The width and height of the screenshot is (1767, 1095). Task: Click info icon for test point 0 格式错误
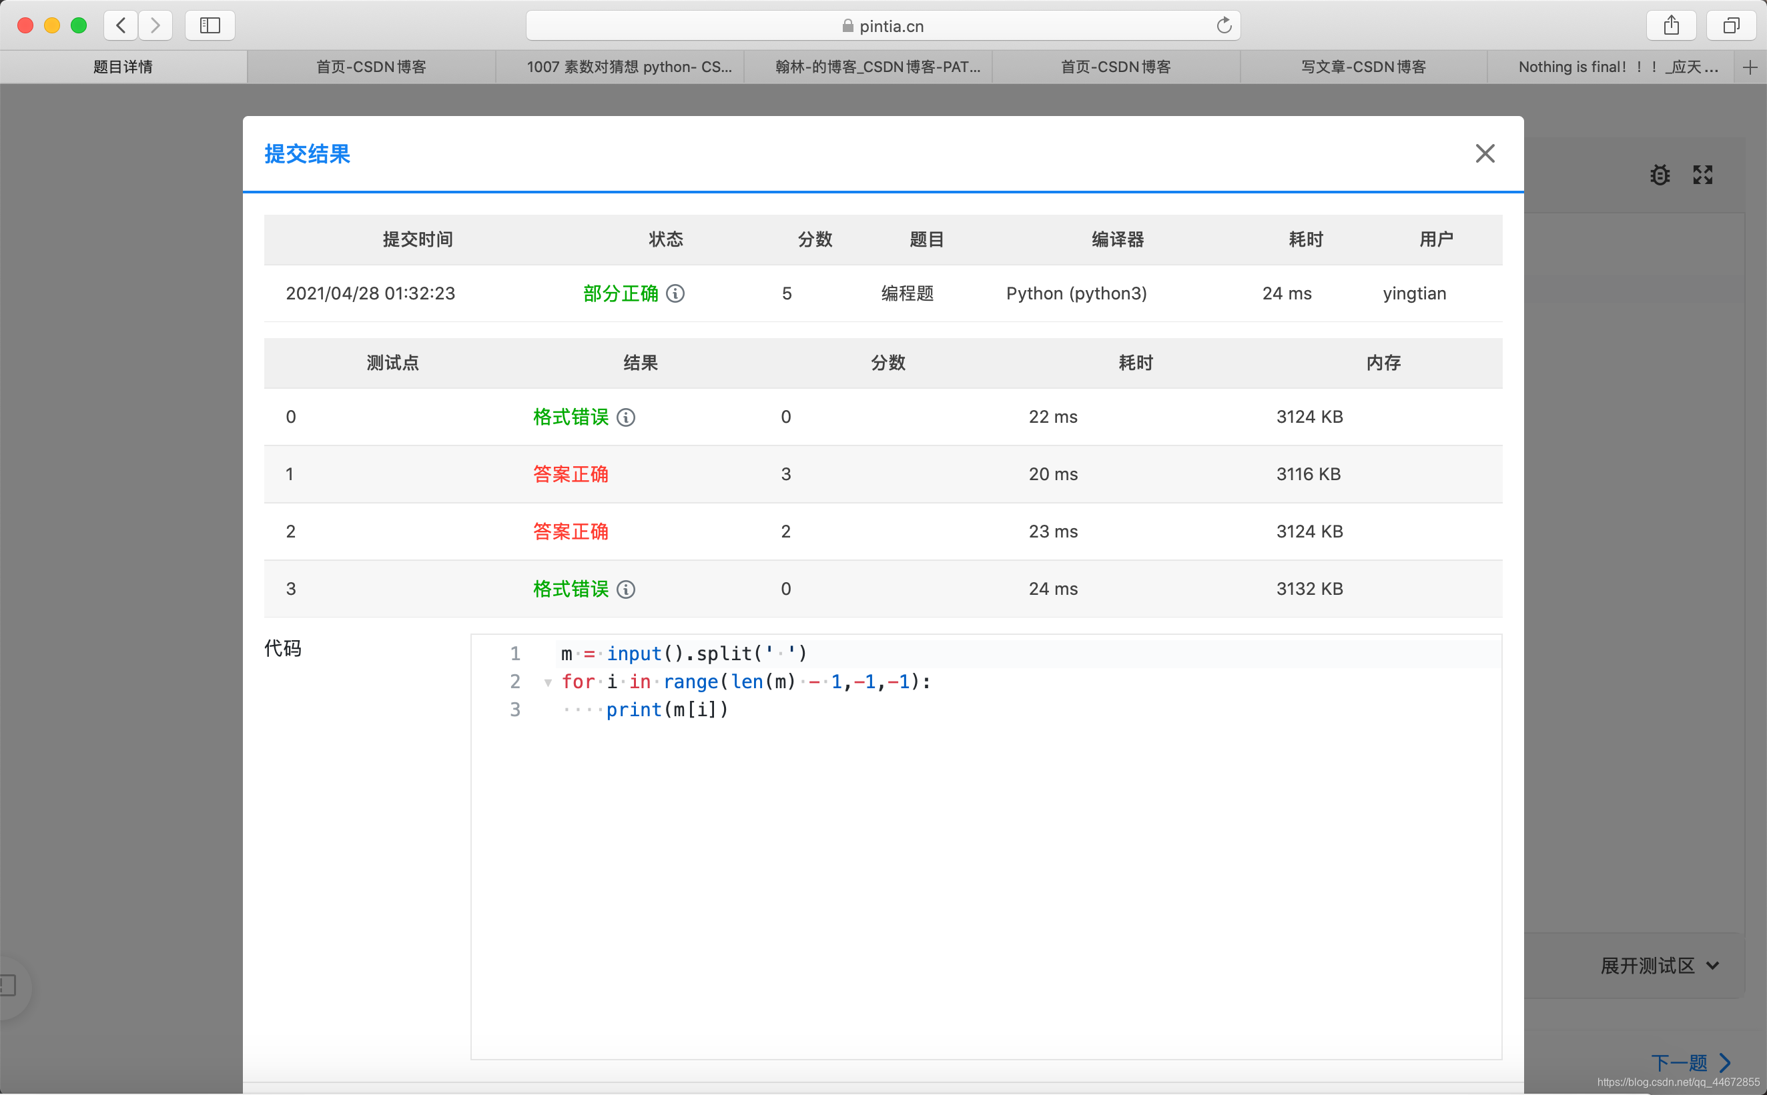626,417
